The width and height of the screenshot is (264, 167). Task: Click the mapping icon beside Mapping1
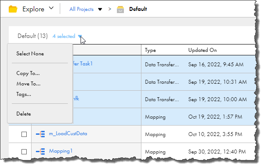[x=40, y=151]
